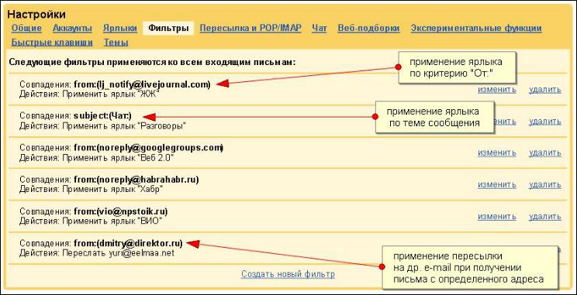Viewport: 577px width, 295px height.
Task: Go to Быстрые клавиши tab
Action: click(x=52, y=43)
